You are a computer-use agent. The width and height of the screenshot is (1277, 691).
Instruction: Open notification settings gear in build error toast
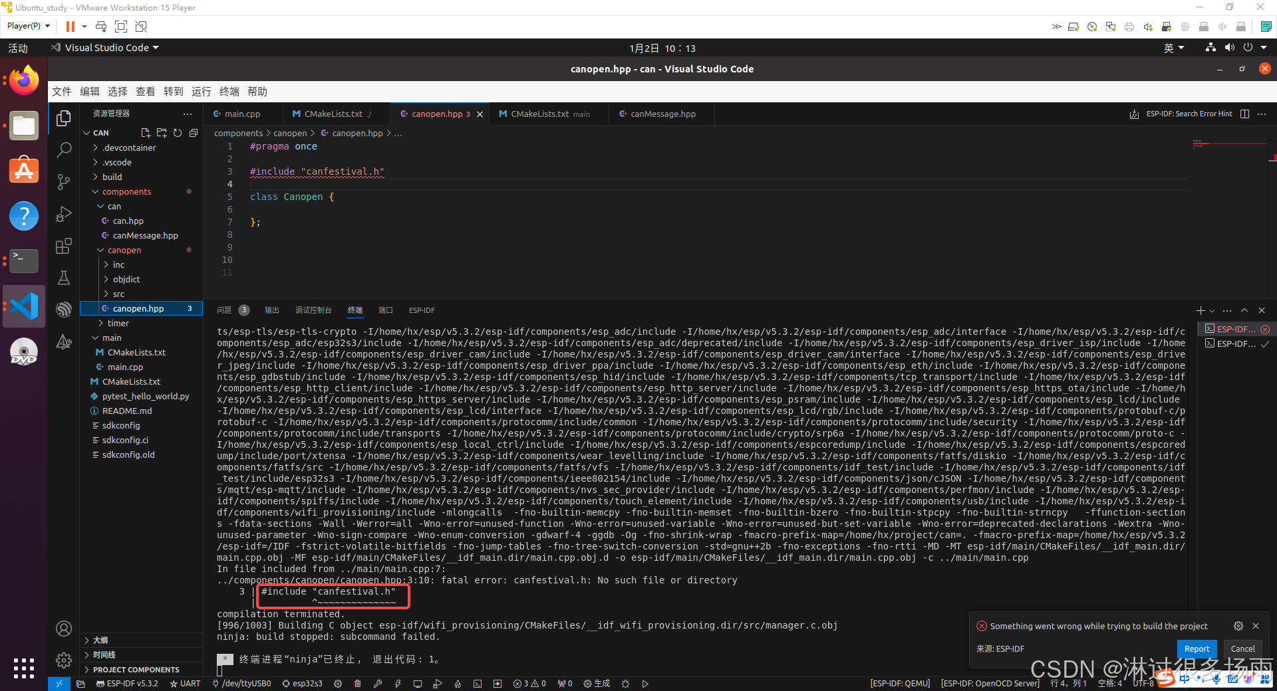[1238, 626]
